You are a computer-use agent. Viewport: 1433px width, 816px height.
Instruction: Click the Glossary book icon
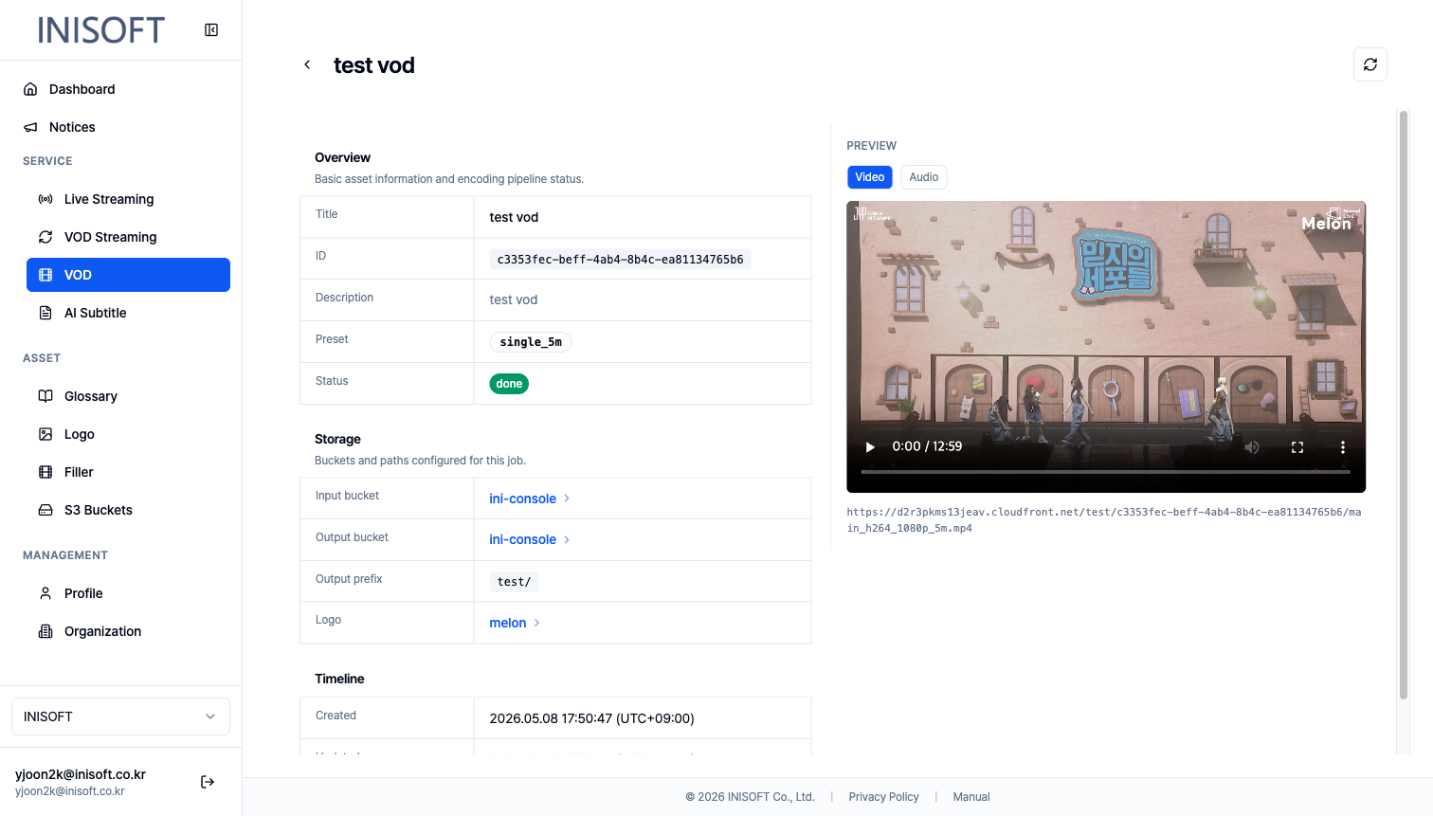pos(45,396)
